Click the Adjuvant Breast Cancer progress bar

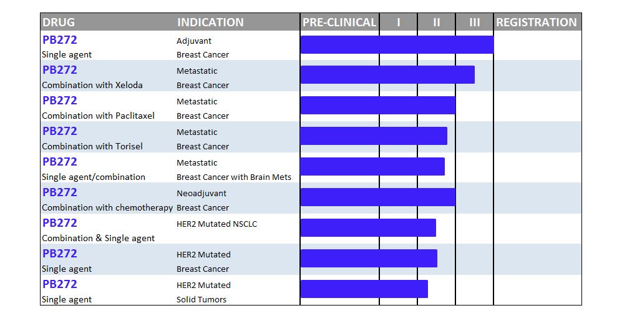pos(397,45)
